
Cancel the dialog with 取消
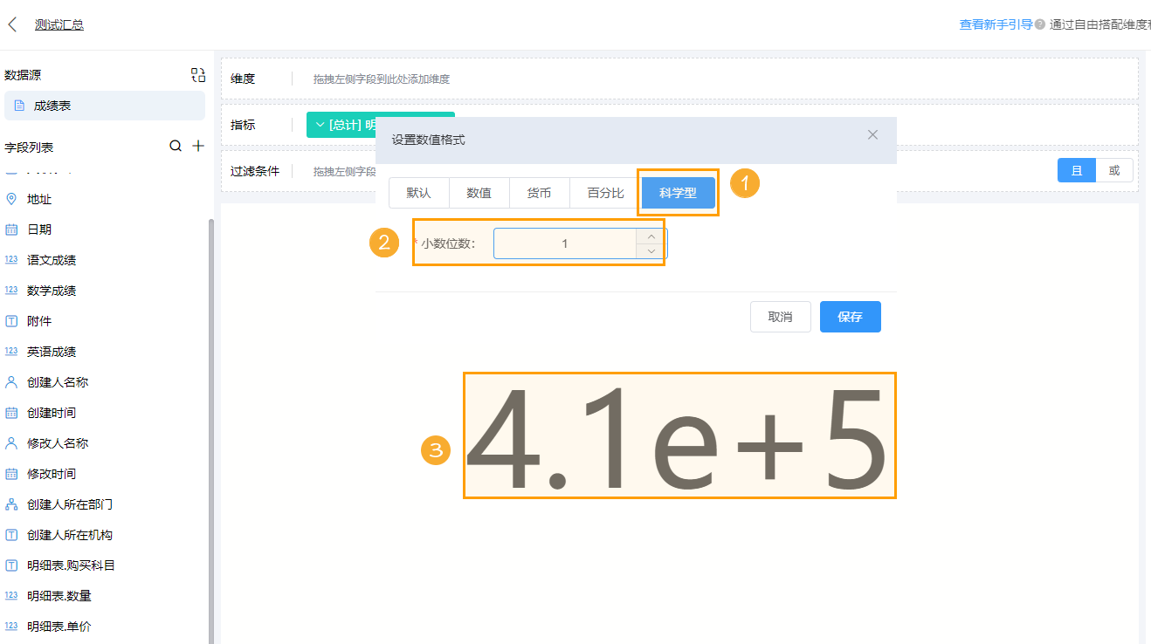[780, 317]
